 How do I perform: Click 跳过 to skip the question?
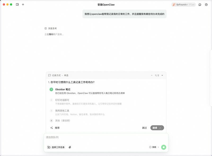click(x=144, y=128)
